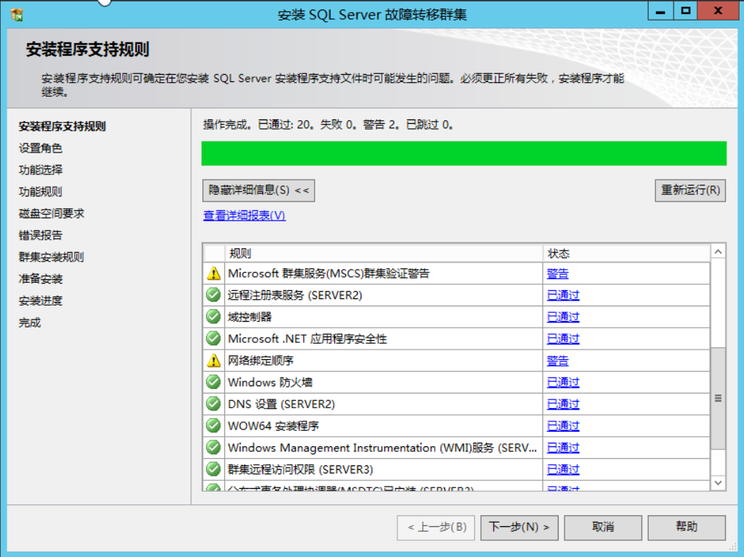744x557 pixels.
Task: Click the 下一步(N) > button
Action: [x=519, y=528]
